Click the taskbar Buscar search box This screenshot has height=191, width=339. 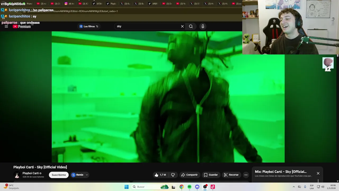[x=151, y=187]
